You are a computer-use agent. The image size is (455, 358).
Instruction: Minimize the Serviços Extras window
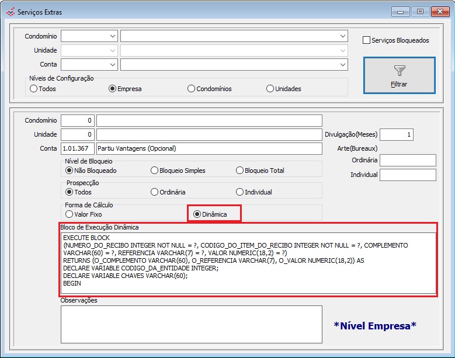pos(400,11)
